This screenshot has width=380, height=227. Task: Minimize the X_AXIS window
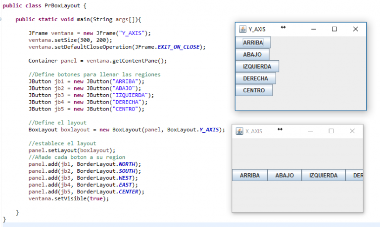tap(311, 131)
